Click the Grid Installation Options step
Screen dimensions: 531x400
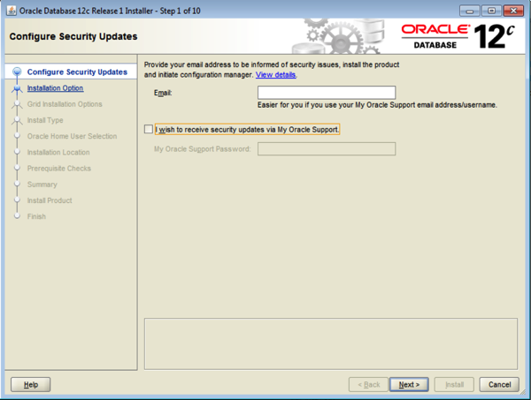[65, 104]
